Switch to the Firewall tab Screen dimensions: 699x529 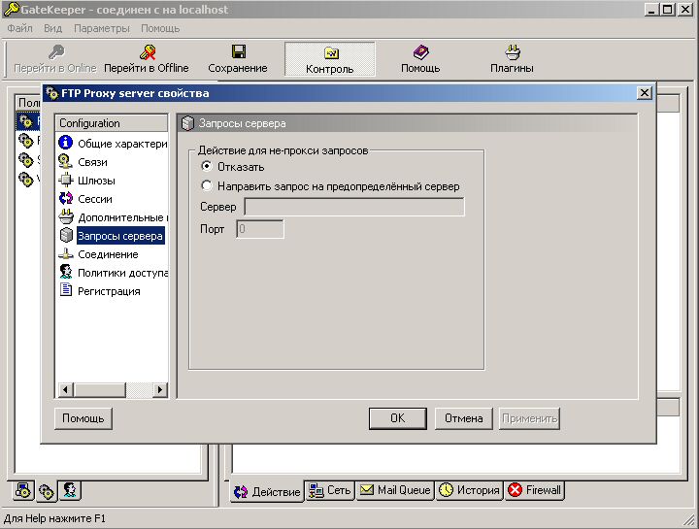pos(535,490)
